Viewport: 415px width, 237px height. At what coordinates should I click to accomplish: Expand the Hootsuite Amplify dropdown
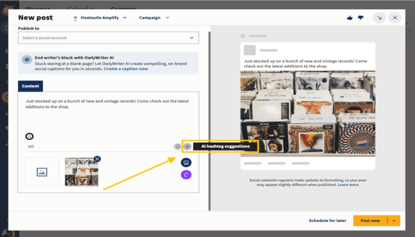(101, 18)
